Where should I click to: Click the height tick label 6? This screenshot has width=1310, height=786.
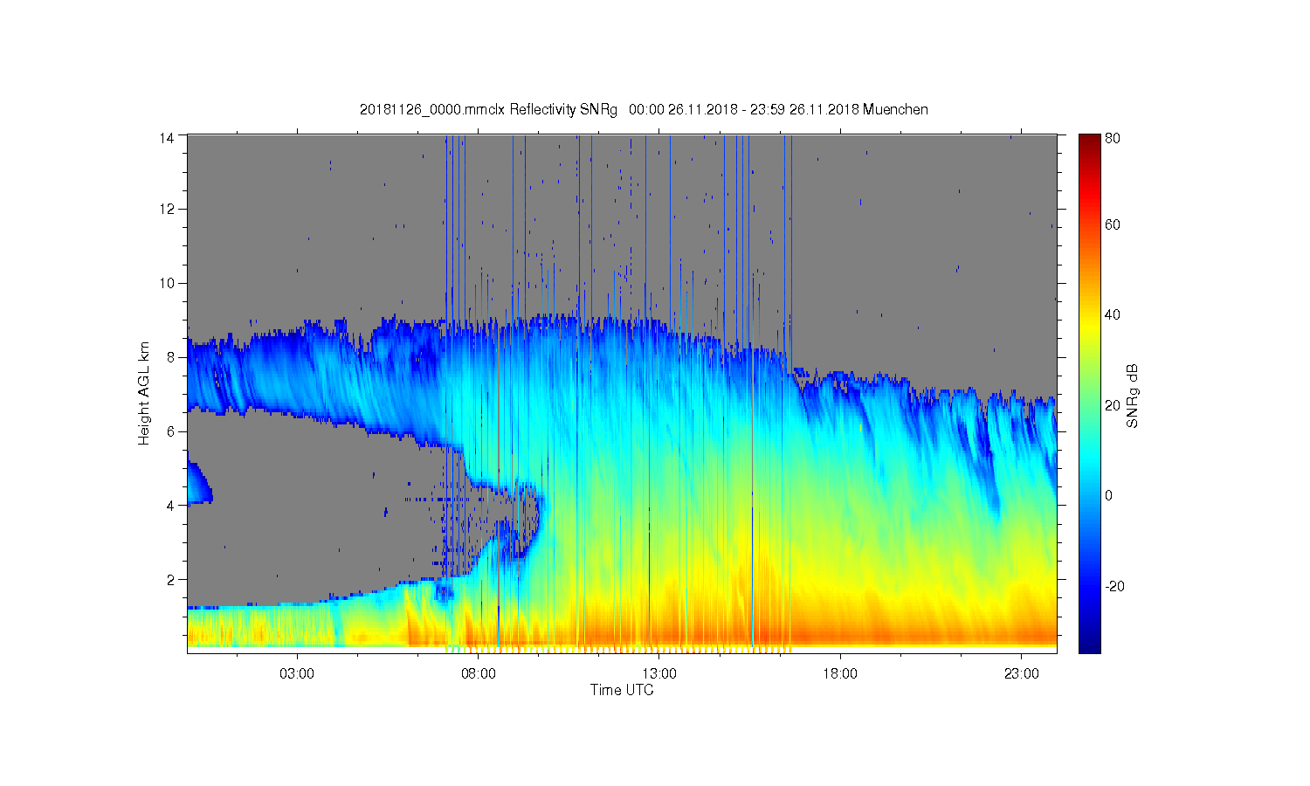click(171, 431)
